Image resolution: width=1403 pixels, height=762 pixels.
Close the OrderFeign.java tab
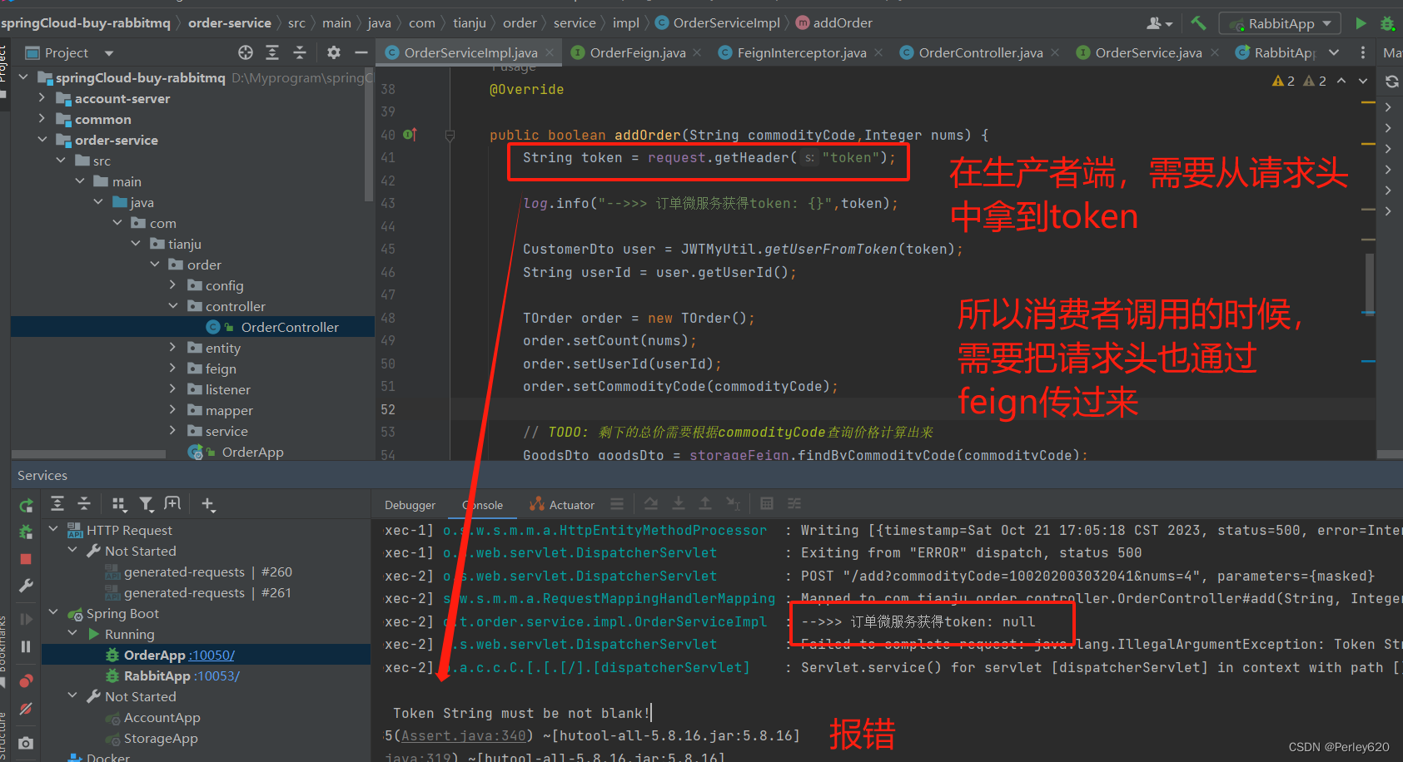pos(697,53)
